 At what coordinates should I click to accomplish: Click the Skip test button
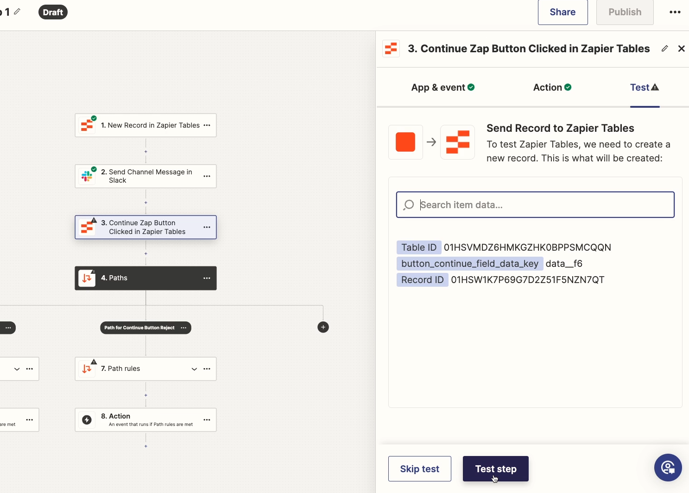point(420,468)
